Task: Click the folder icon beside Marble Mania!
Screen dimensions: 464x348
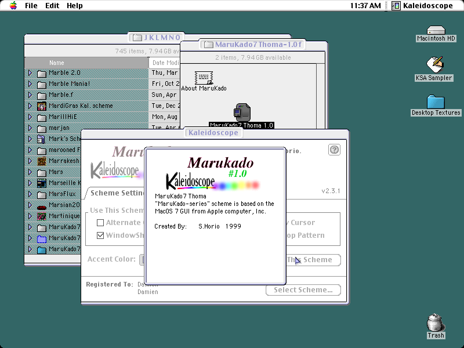Action: (x=42, y=84)
